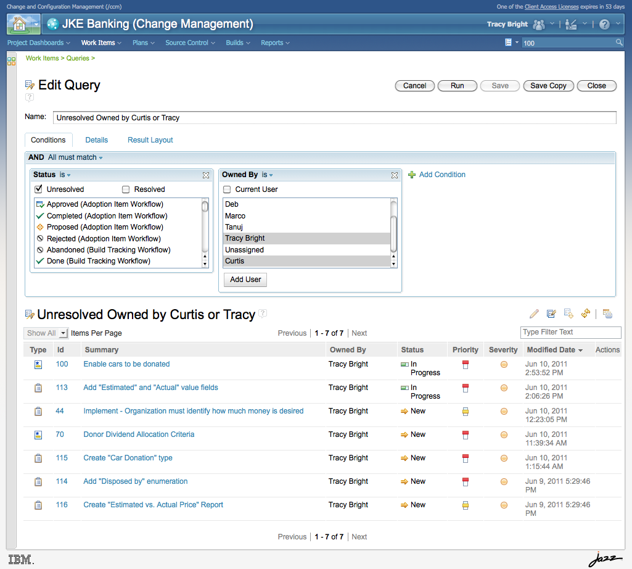Click the help icon next to results title
This screenshot has height=569, width=632.
[263, 313]
